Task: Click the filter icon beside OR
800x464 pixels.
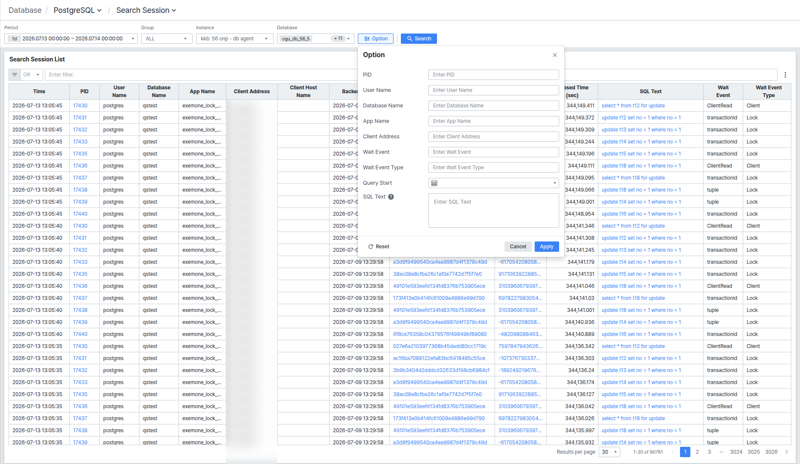Action: pyautogui.click(x=15, y=75)
